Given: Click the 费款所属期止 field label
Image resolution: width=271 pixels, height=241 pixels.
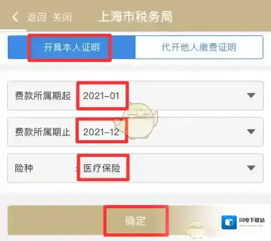Looking at the screenshot, I should pyautogui.click(x=43, y=132).
